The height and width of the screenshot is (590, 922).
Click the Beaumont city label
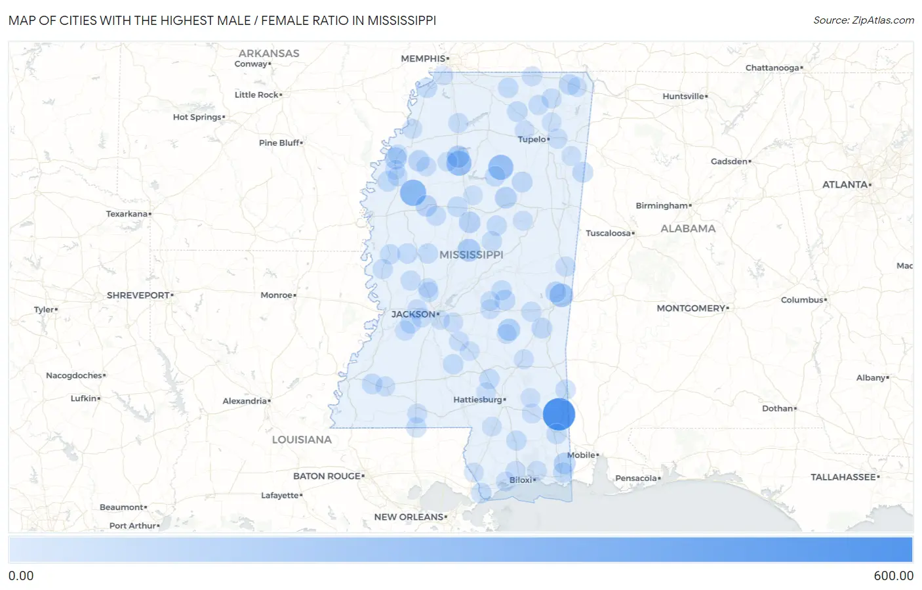tap(121, 507)
